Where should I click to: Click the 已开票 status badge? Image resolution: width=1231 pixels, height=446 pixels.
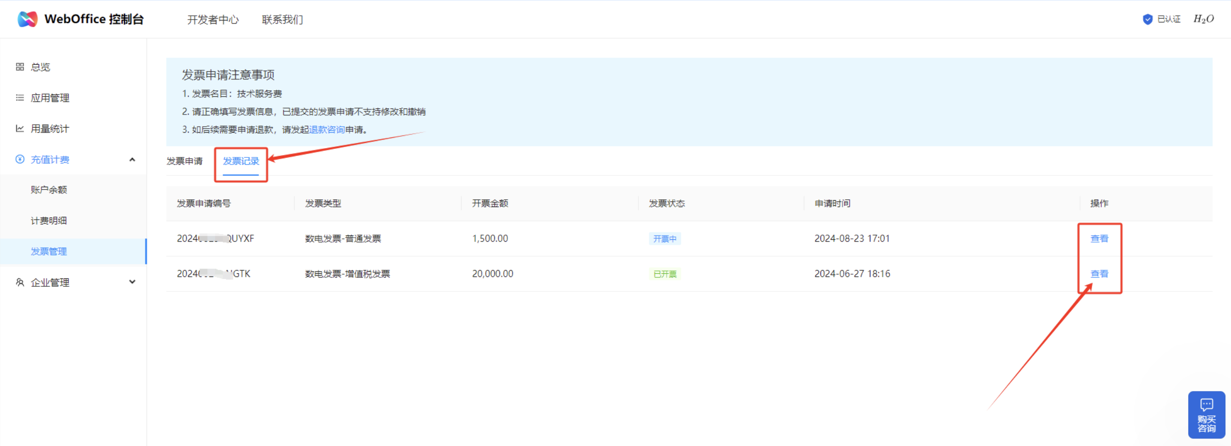coord(665,274)
